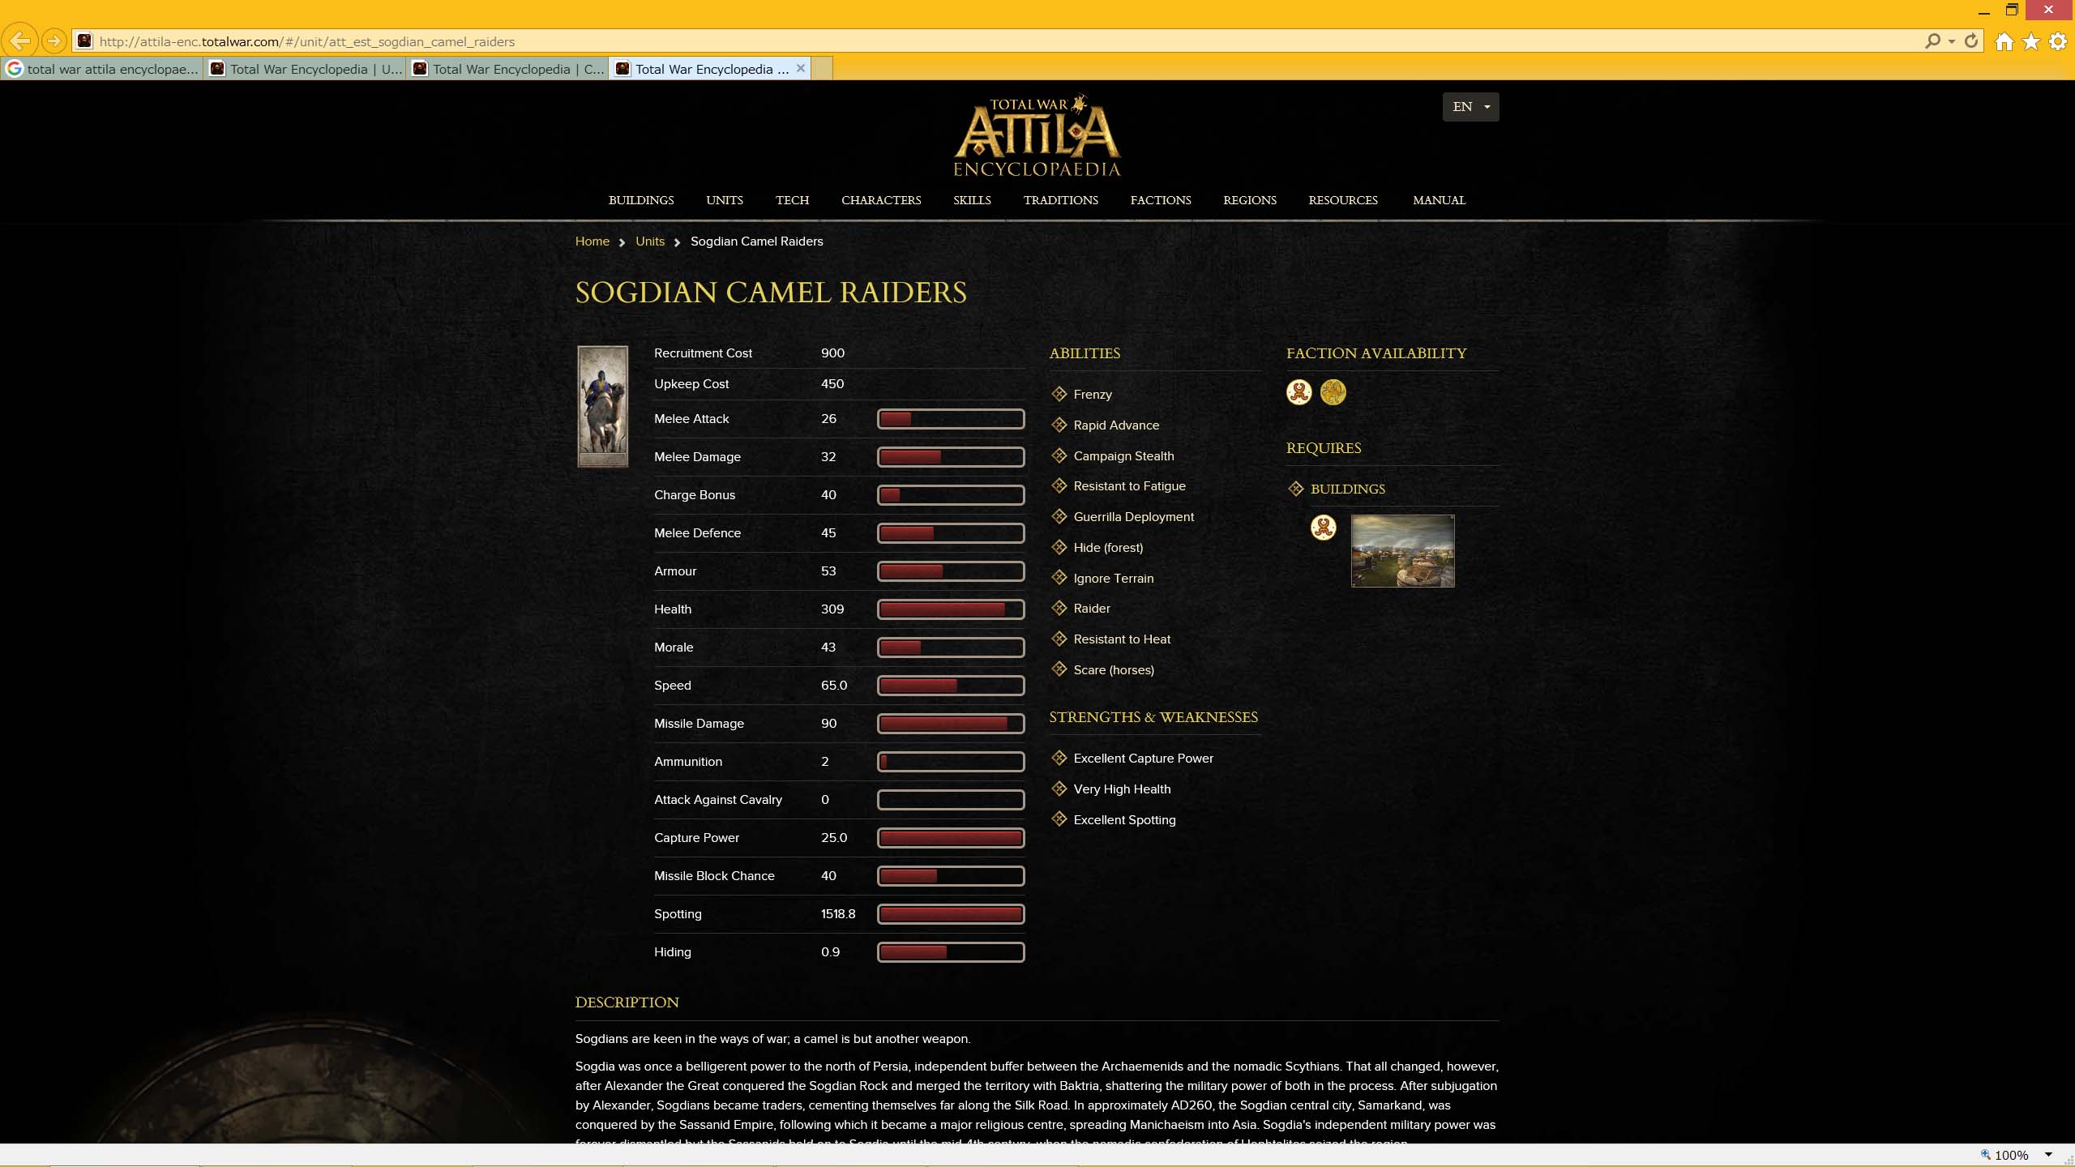Screen dimensions: 2075x1167
Task: Open the BUILDINGS navigation menu
Action: point(641,200)
